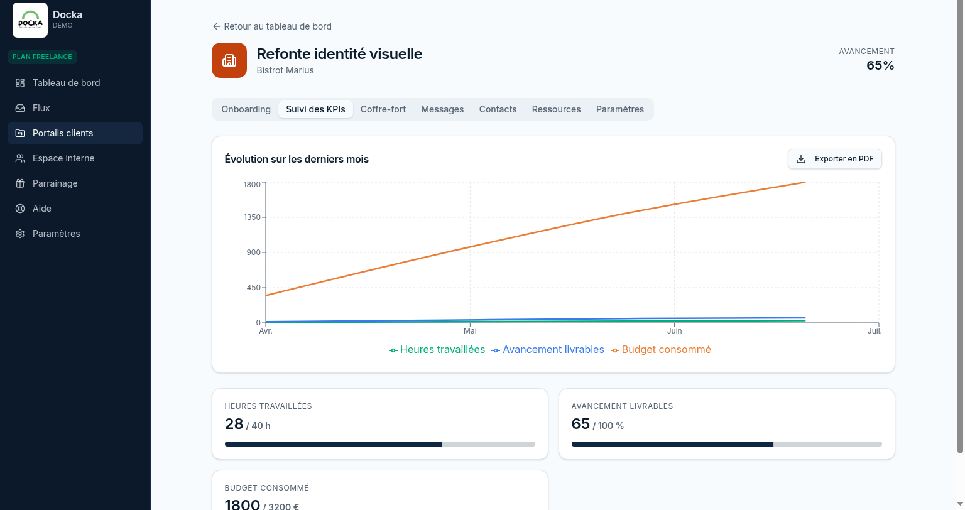Click the Avancement livrables progress bar

tap(727, 444)
